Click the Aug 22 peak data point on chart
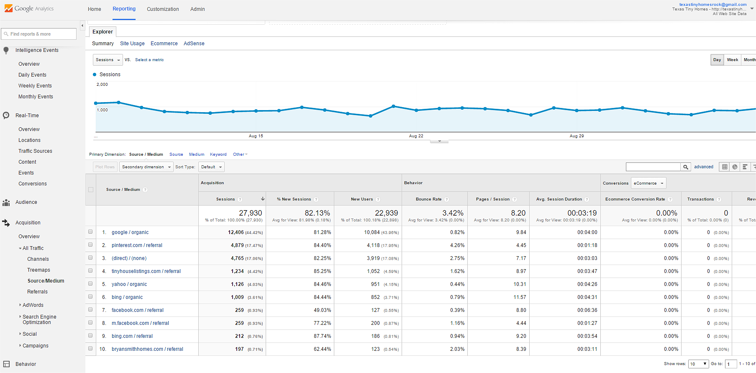The height and width of the screenshot is (373, 756). (x=393, y=106)
